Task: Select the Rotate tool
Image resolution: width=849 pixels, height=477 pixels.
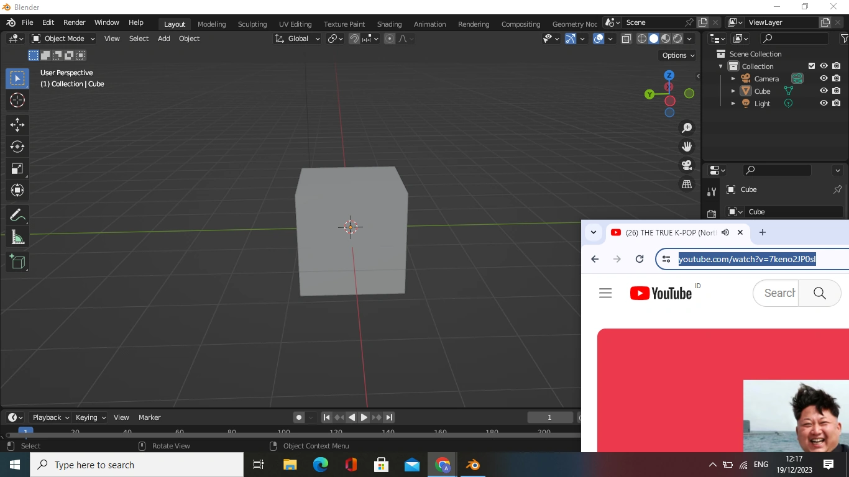Action: pyautogui.click(x=17, y=147)
